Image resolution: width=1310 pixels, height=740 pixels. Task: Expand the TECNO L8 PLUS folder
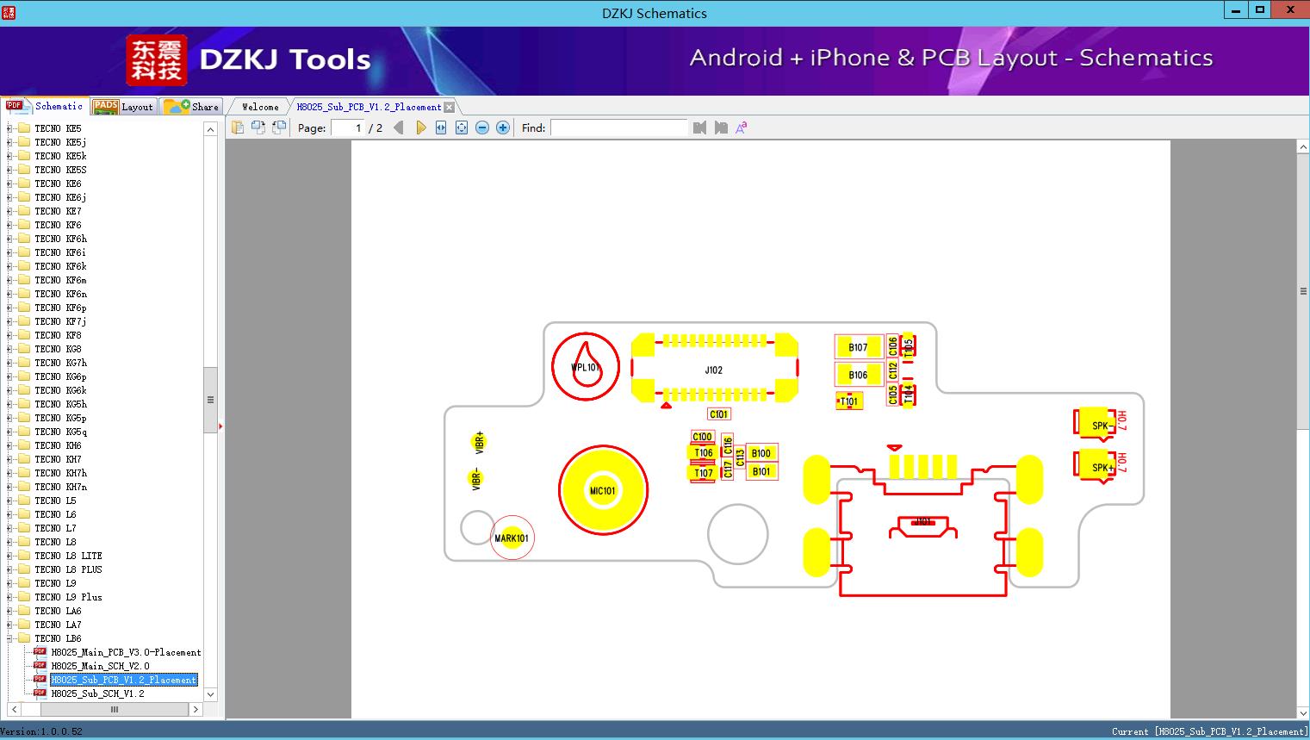[9, 569]
